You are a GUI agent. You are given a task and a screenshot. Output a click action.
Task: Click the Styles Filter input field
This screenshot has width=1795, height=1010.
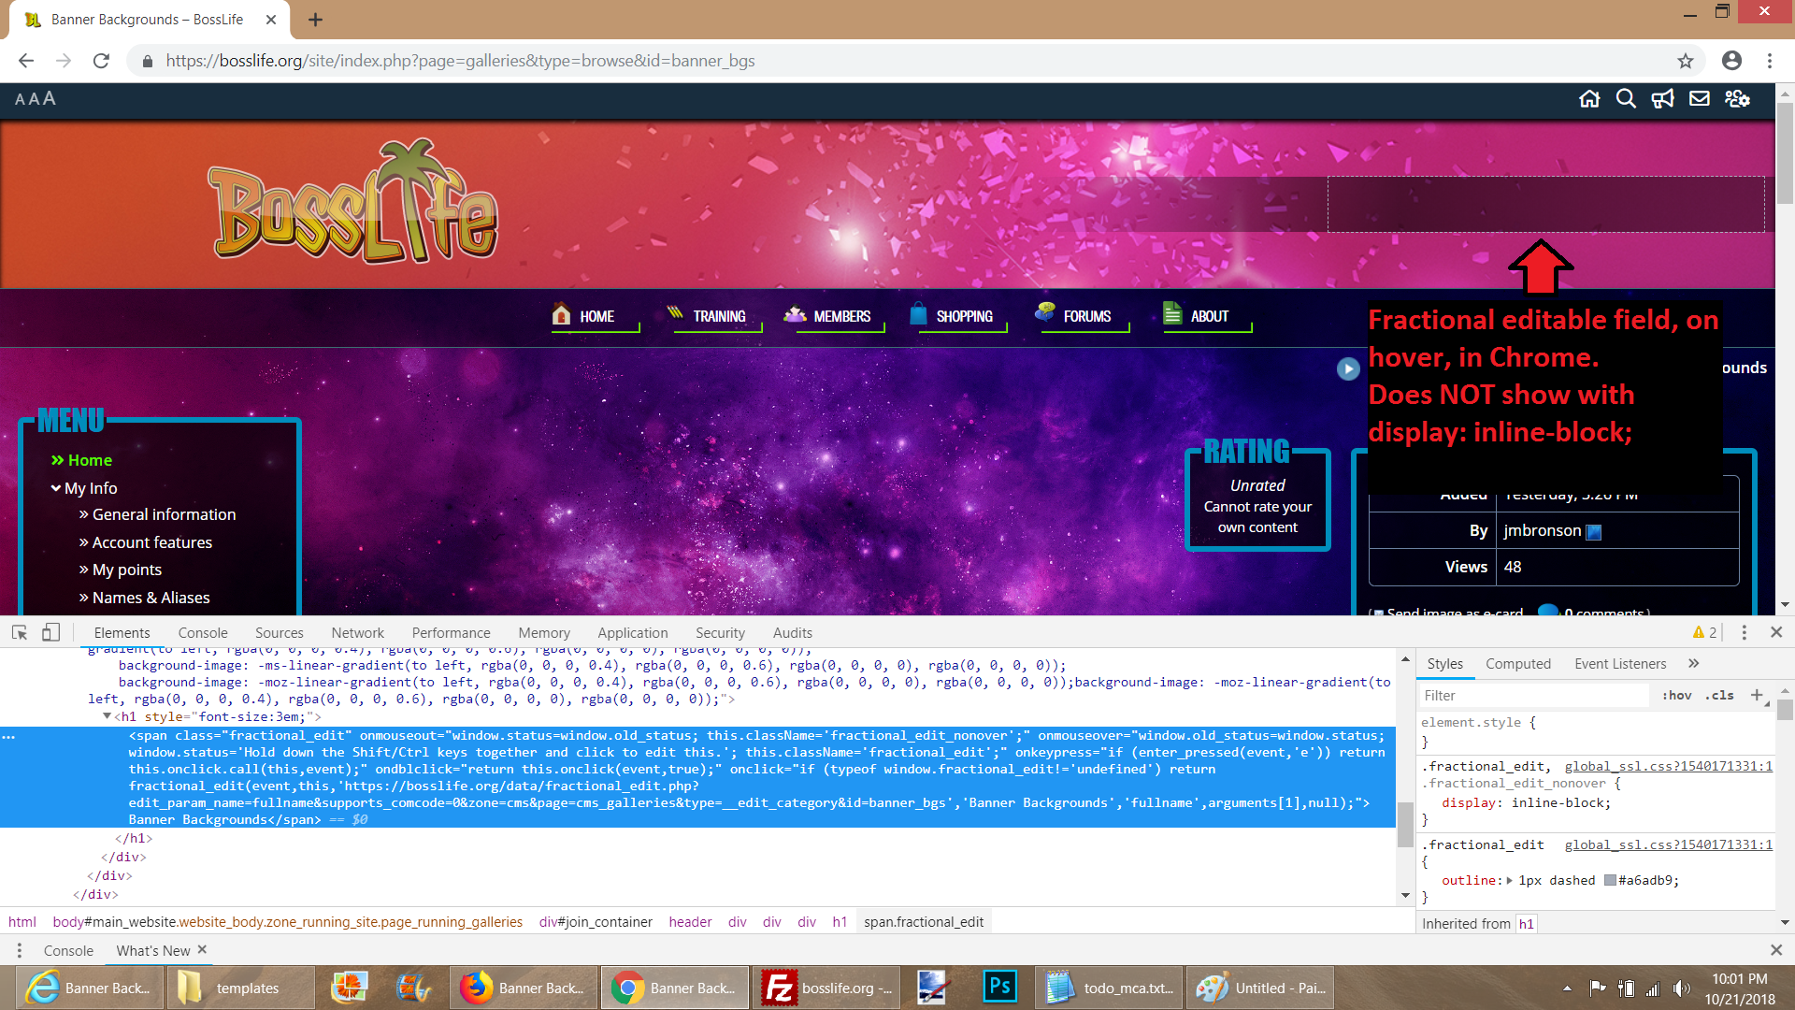[1533, 696]
